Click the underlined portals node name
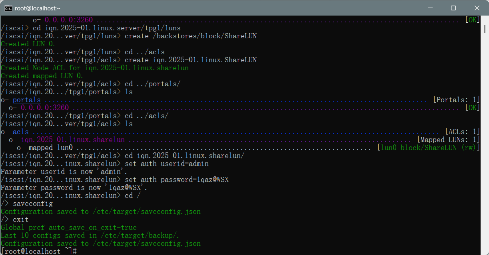Screen dimensions: 489x255 26,100
